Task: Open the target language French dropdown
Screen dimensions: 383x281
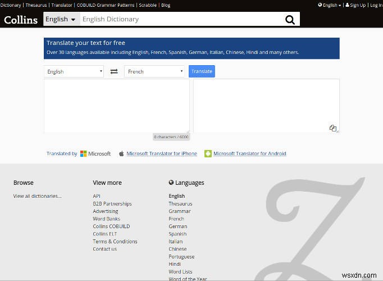Action: tap(154, 71)
